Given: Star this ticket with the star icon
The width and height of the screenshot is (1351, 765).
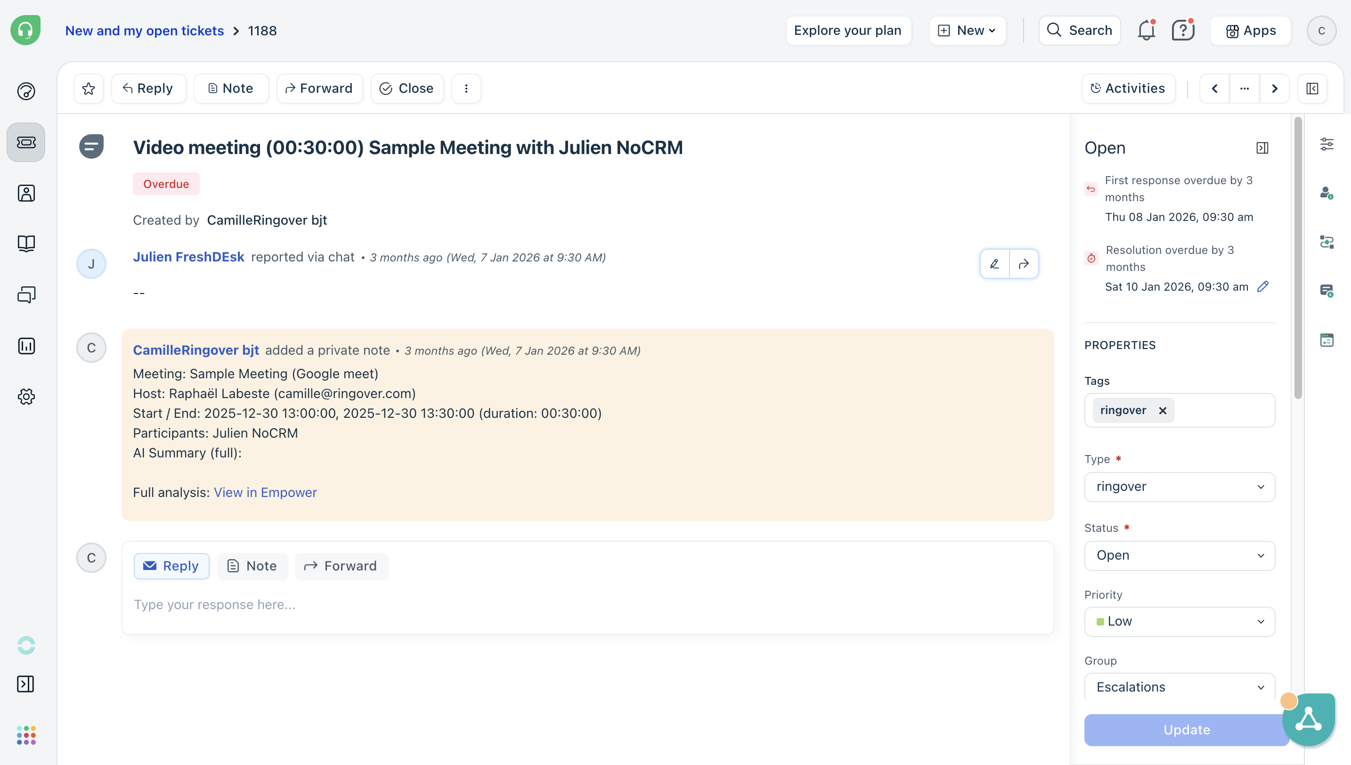Looking at the screenshot, I should (x=88, y=88).
